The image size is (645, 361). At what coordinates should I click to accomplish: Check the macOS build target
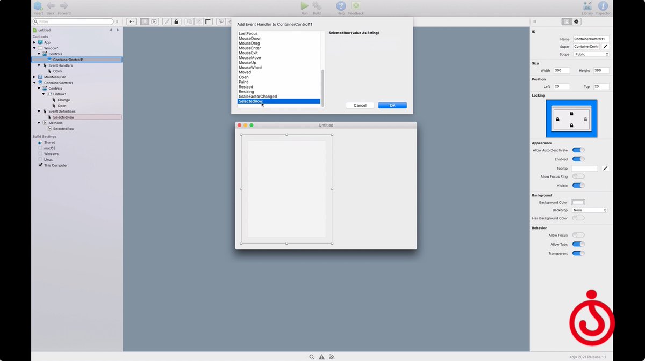pyautogui.click(x=40, y=148)
